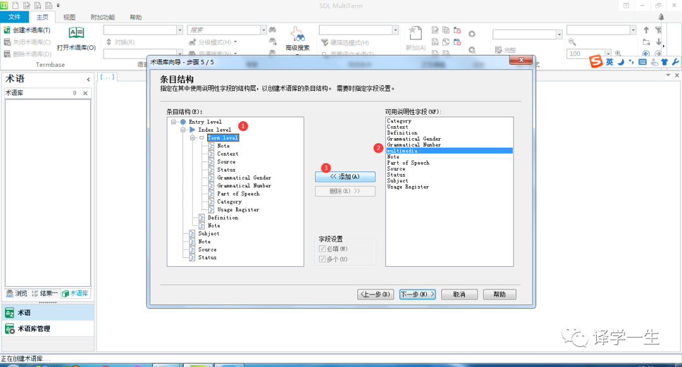The height and width of the screenshot is (367, 682).
Task: Select Status under Term level in tree
Action: [226, 170]
